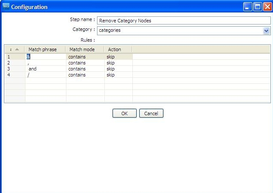Click 'skip' action in row 1
Viewport: 273px width, 193px height.
(119, 57)
